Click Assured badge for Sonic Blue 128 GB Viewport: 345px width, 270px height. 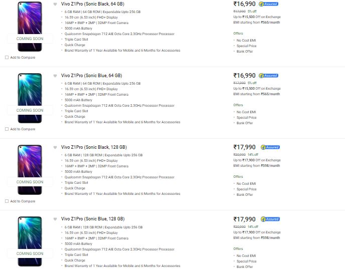pyautogui.click(x=270, y=219)
